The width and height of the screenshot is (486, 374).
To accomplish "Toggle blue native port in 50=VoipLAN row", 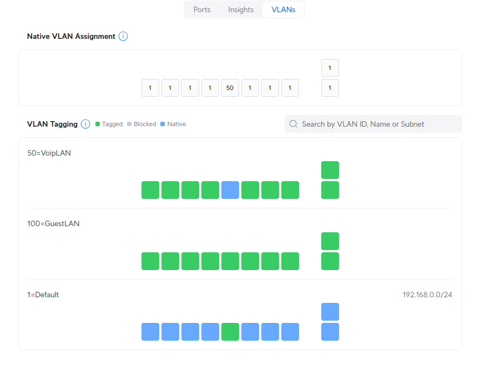I will coord(230,190).
